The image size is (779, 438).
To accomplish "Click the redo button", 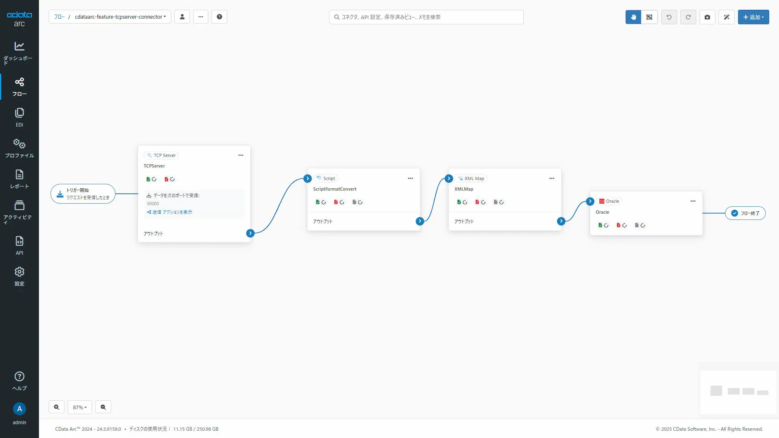I will [x=688, y=17].
